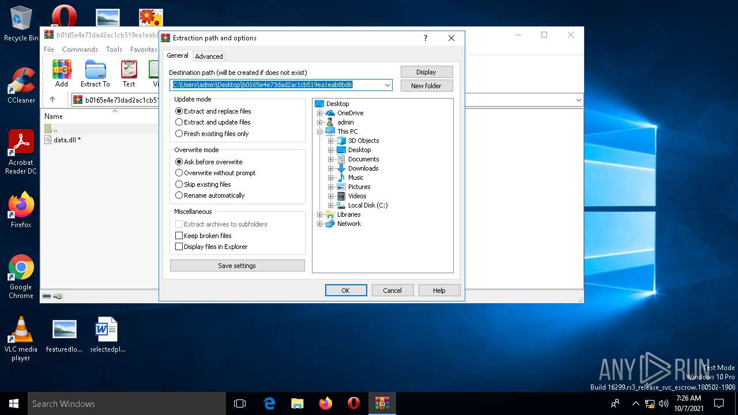The height and width of the screenshot is (415, 738).
Task: Open Firefox from the taskbar
Action: (x=326, y=403)
